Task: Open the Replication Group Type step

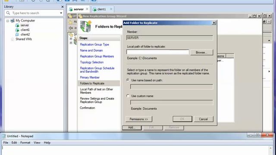Action: click(x=94, y=44)
